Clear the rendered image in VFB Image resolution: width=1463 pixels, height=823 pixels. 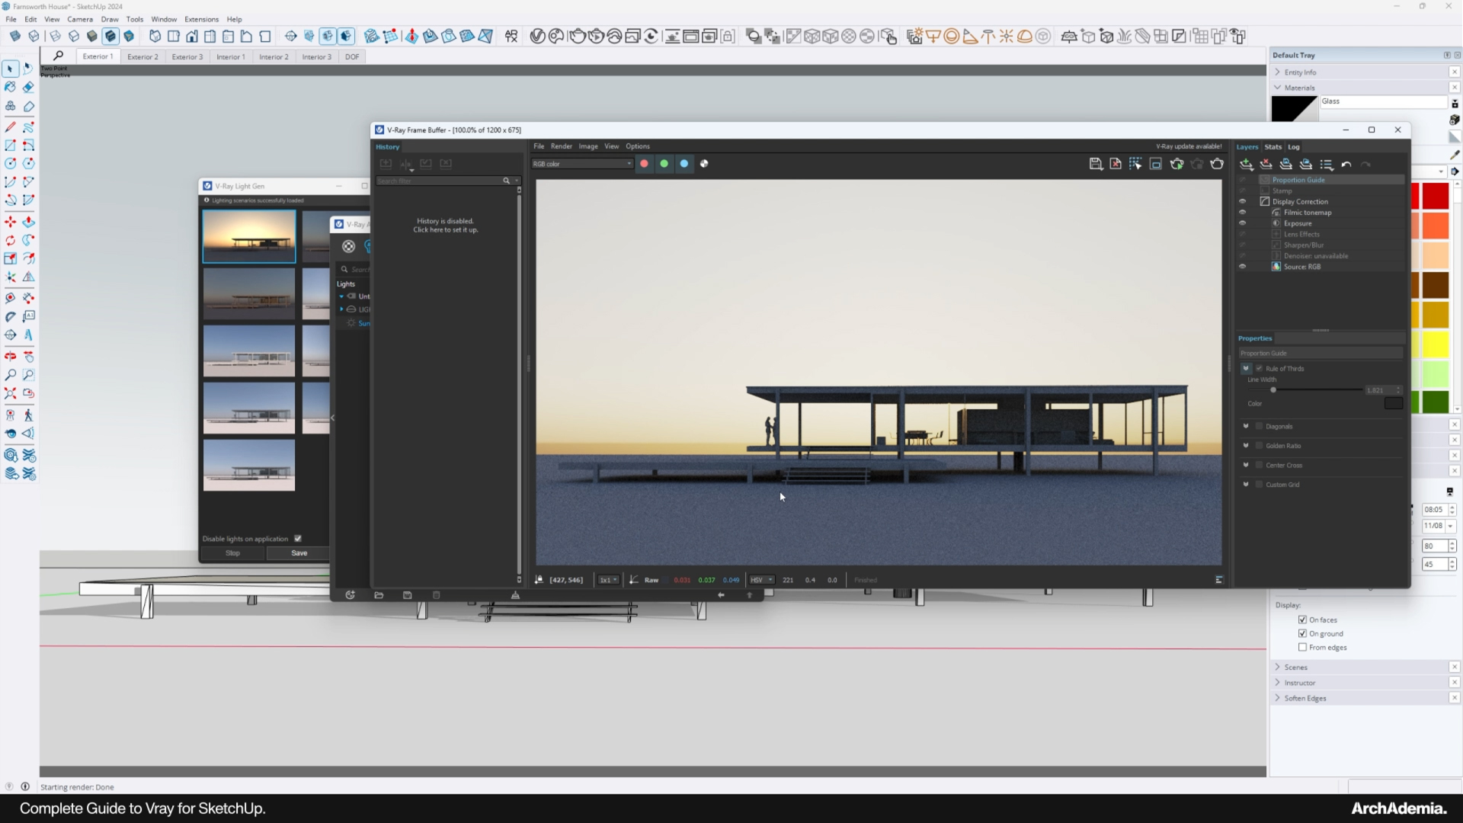[x=1116, y=164]
